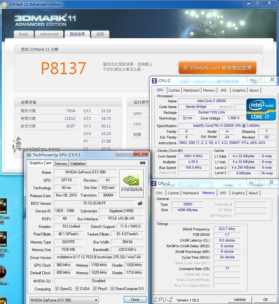Open the 說明 tab in 3DMark

100,34
